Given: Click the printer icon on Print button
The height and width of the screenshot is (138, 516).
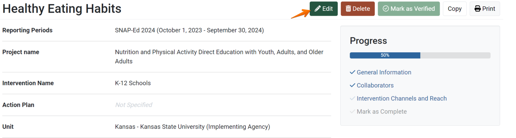Looking at the screenshot, I should (x=477, y=9).
